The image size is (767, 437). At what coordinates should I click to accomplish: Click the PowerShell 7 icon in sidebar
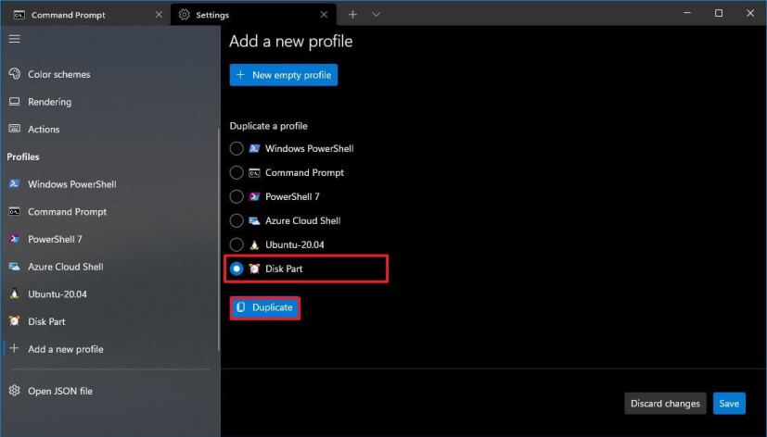tap(15, 239)
